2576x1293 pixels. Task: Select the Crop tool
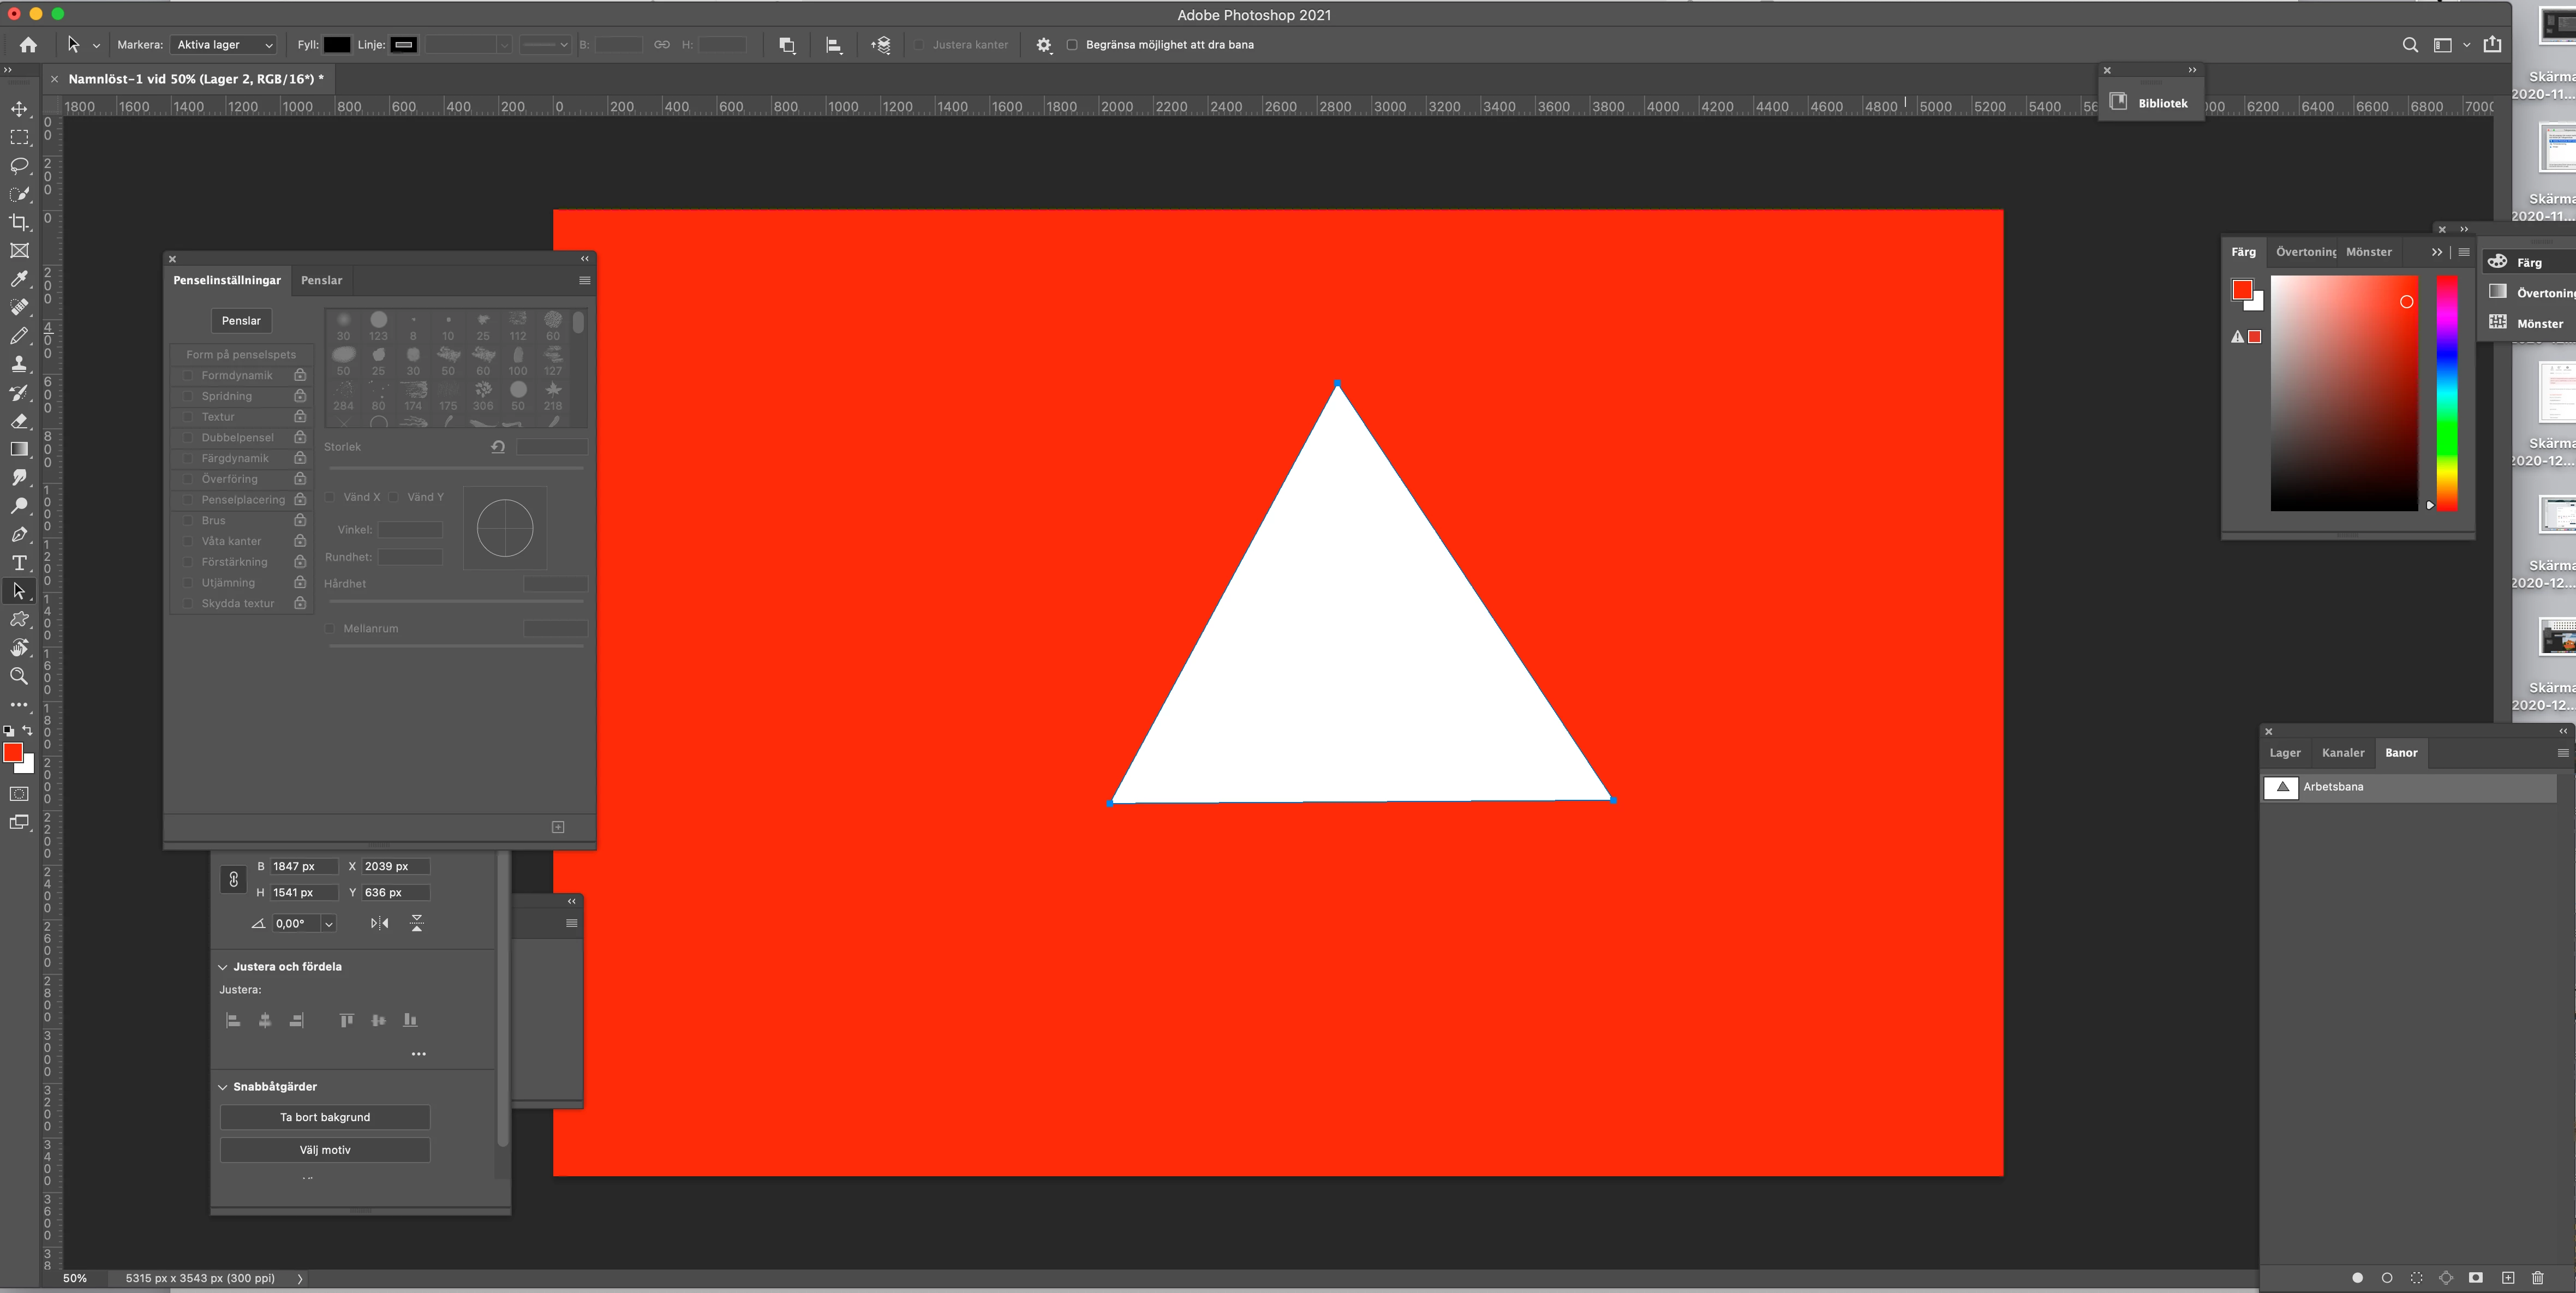pos(19,222)
